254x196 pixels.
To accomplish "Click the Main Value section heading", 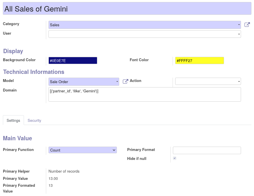I will click(17, 138).
